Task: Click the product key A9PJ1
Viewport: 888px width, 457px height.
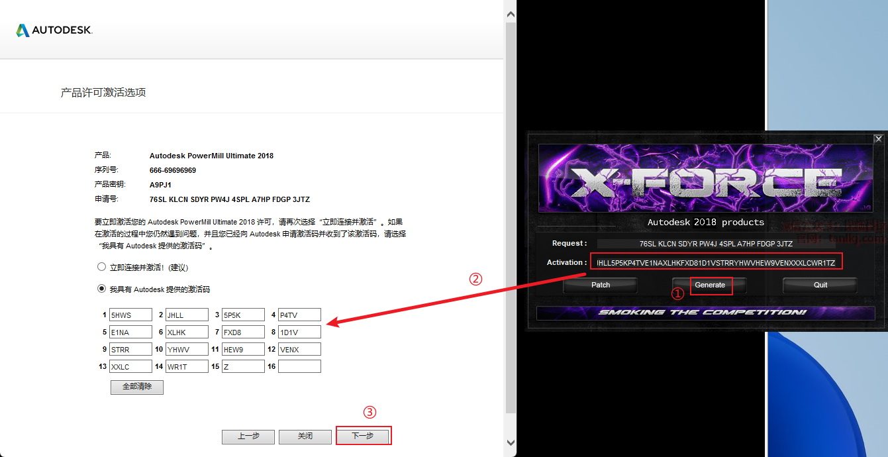Action: pos(160,185)
